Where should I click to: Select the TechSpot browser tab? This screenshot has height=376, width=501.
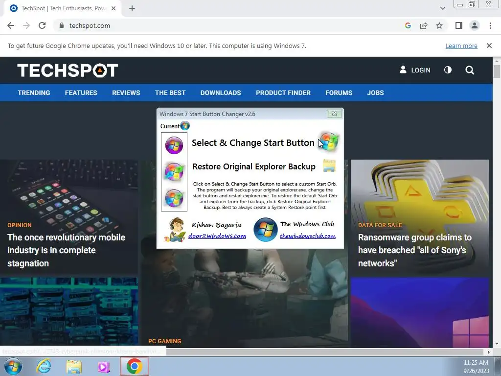click(63, 9)
